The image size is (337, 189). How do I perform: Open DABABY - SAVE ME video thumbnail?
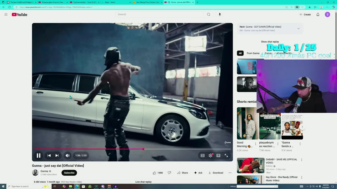(251, 165)
